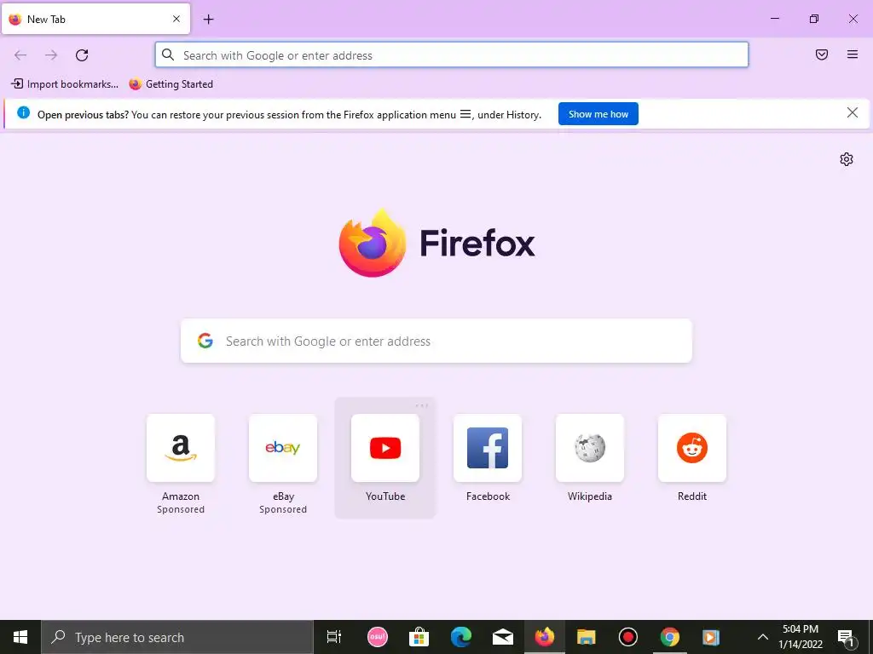Screen dimensions: 873x654
Task: Open the Amazon sponsored shortcut
Action: (x=181, y=448)
